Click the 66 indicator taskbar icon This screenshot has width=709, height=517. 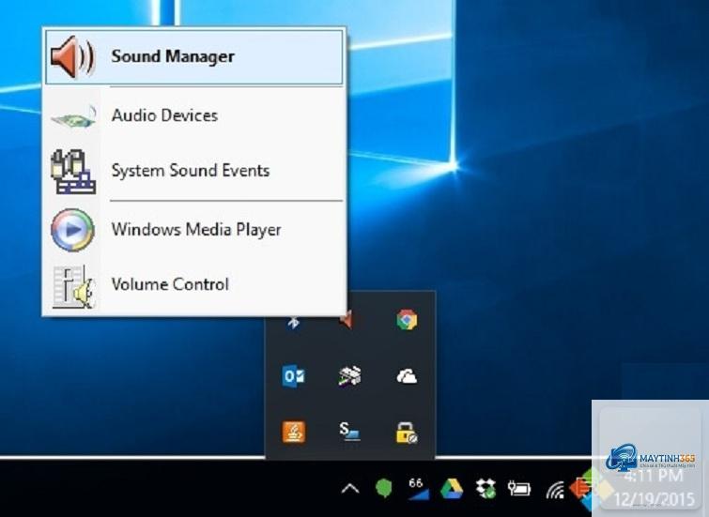[x=418, y=489]
